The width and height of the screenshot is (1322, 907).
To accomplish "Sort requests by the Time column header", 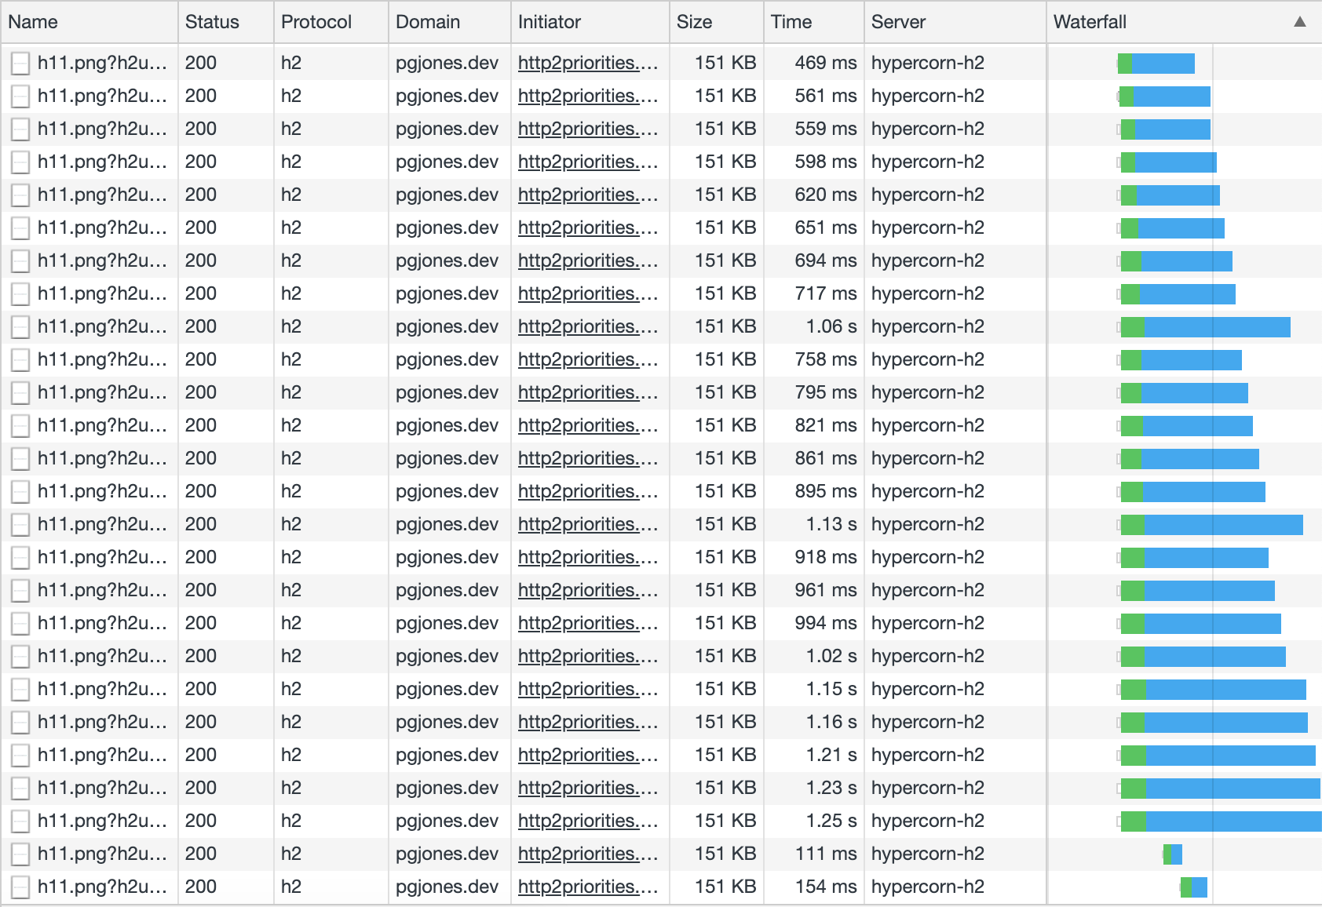I will click(791, 22).
